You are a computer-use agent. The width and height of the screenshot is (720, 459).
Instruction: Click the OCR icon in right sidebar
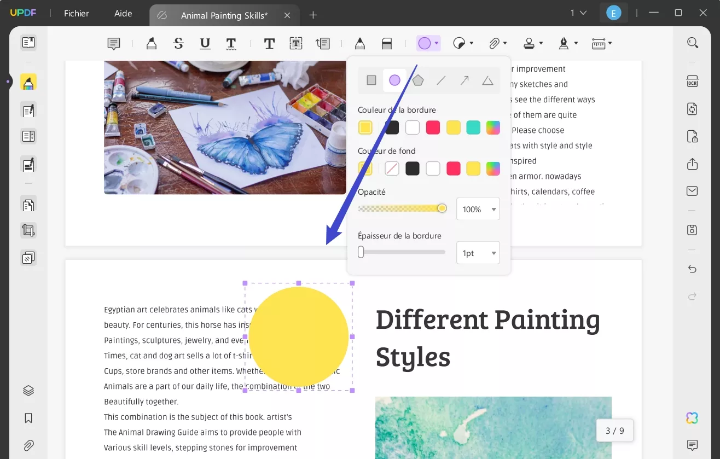click(x=692, y=82)
